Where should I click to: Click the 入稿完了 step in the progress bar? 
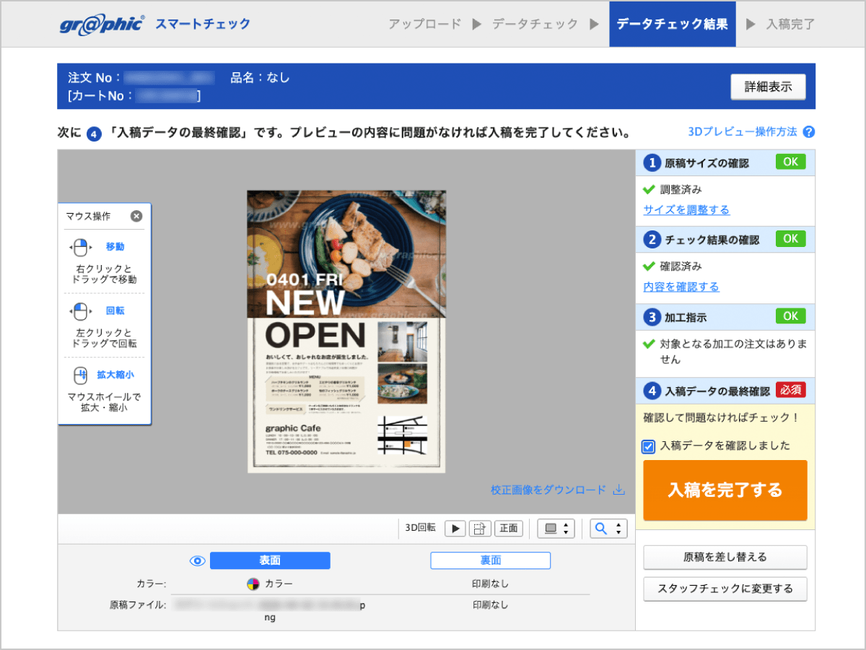click(x=791, y=23)
